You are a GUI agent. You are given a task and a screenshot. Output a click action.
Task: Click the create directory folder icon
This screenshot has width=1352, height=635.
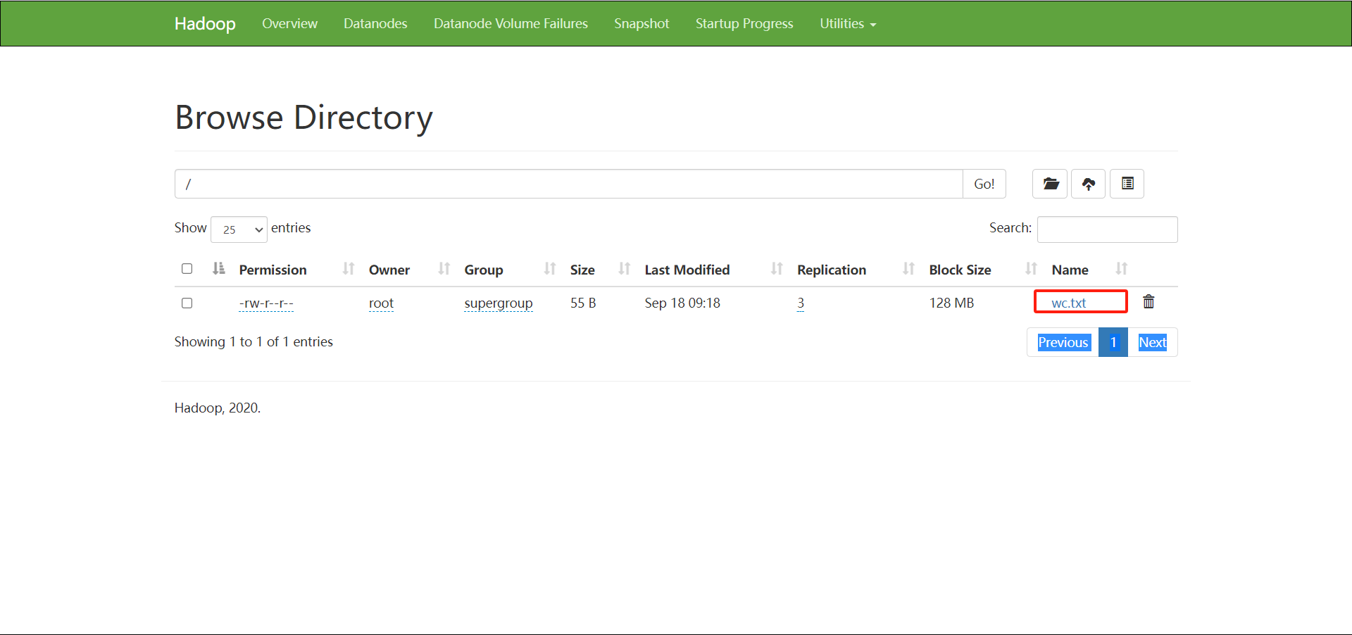point(1050,184)
